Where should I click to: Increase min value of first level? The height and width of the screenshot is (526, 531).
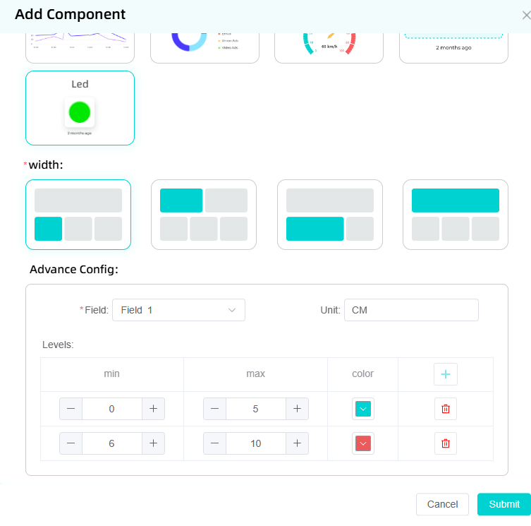point(153,409)
